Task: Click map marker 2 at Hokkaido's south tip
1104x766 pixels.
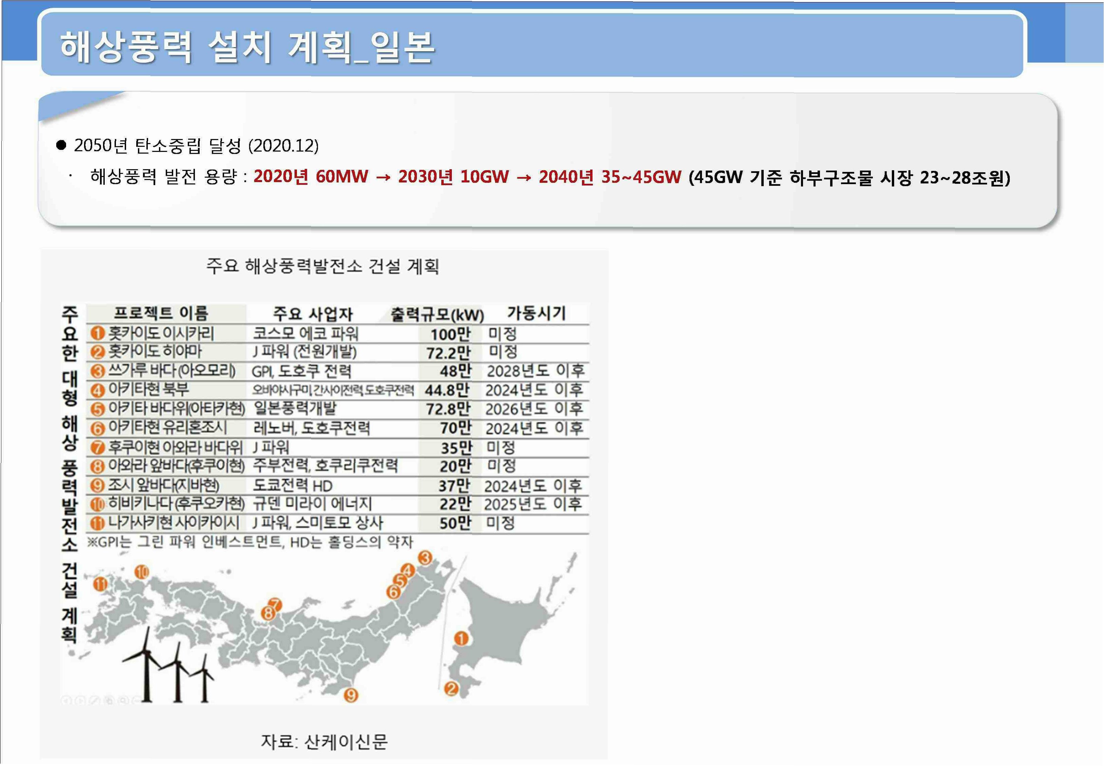Action: pos(451,689)
